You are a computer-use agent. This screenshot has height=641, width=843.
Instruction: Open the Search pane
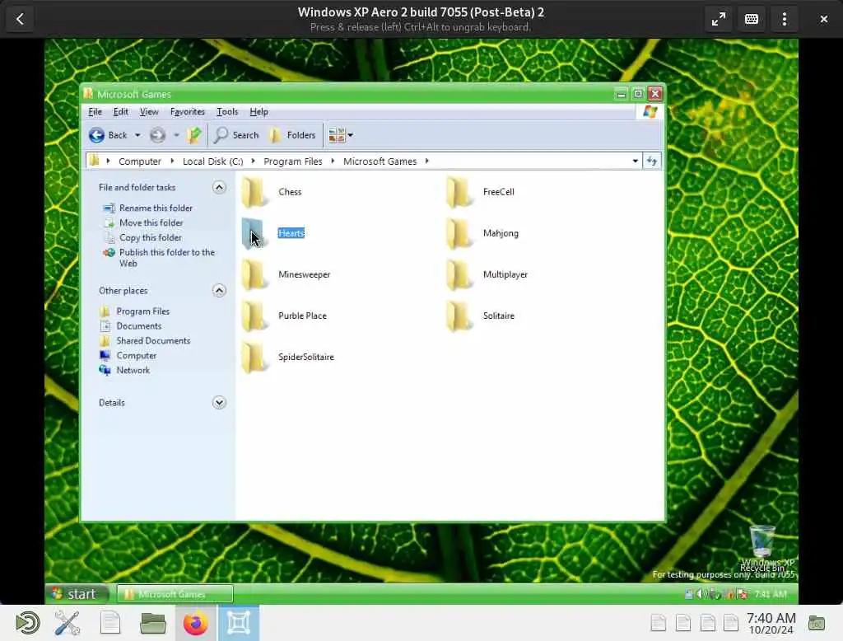tap(236, 135)
